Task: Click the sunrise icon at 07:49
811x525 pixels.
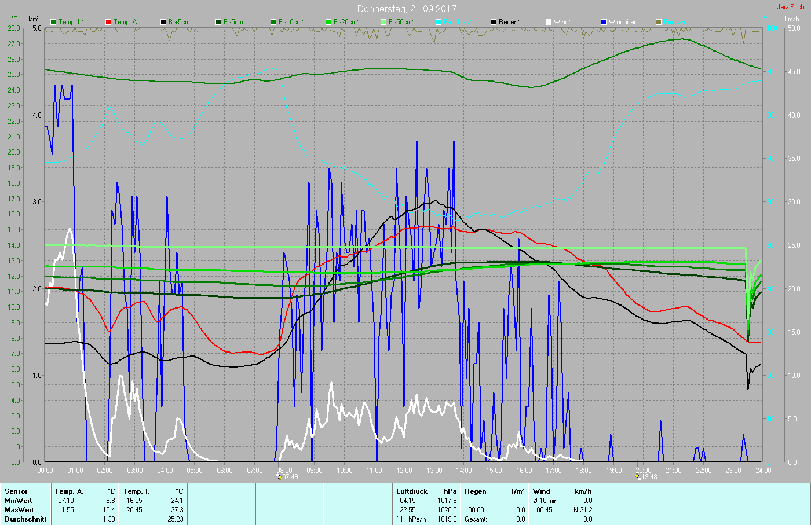Action: [x=279, y=477]
